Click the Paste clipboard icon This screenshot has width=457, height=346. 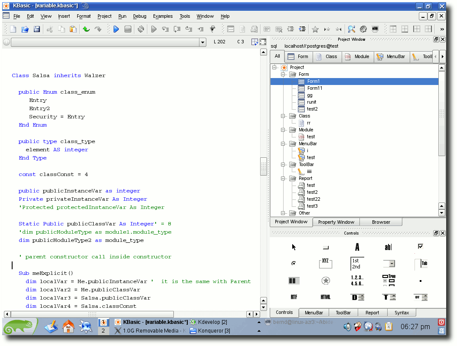coord(73,29)
